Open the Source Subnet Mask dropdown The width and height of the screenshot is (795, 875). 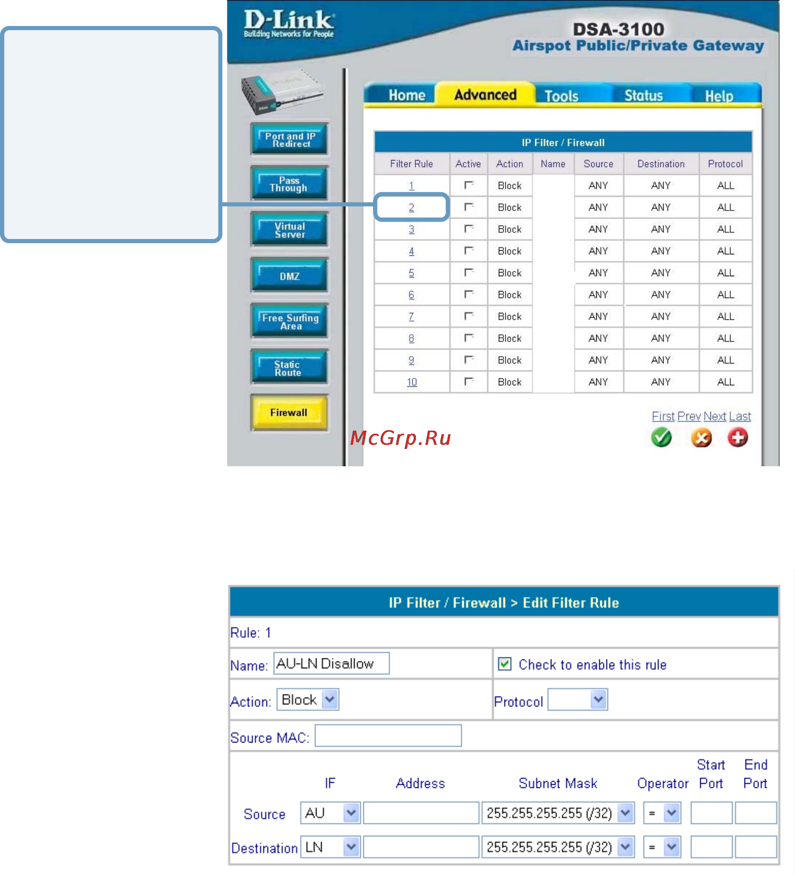[x=558, y=813]
